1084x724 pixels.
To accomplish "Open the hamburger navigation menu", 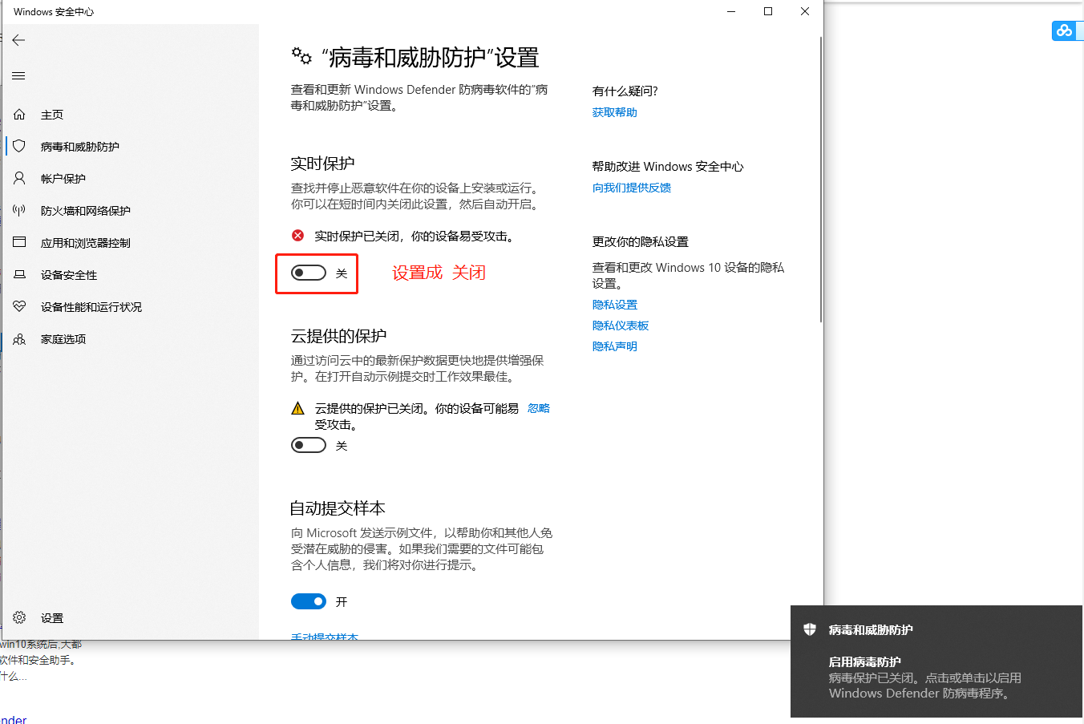I will click(18, 76).
